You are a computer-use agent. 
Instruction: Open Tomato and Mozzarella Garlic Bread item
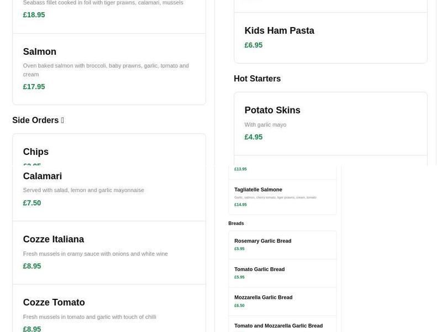pos(282,325)
